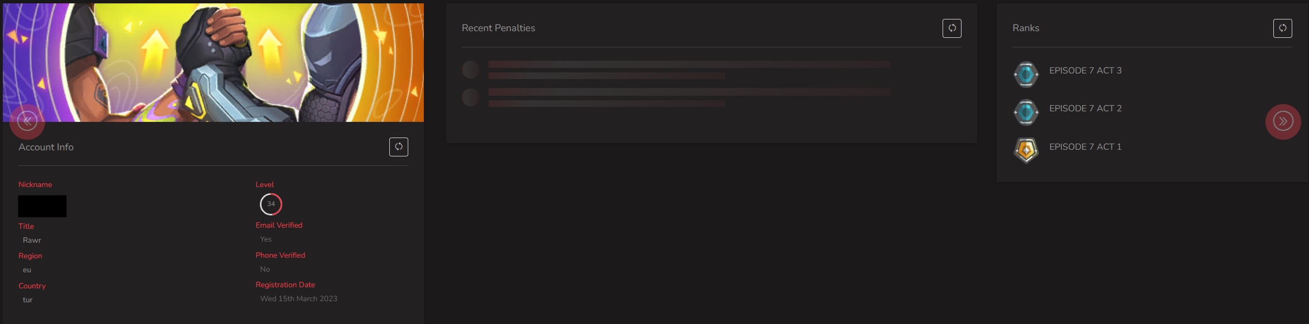Viewport: 1309px width, 324px height.
Task: Click the second penalty placeholder row
Action: pyautogui.click(x=676, y=97)
